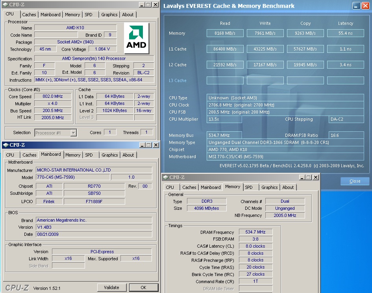Click the Memory Latency value 55.4 ns
372x293 pixels.
pos(346,33)
